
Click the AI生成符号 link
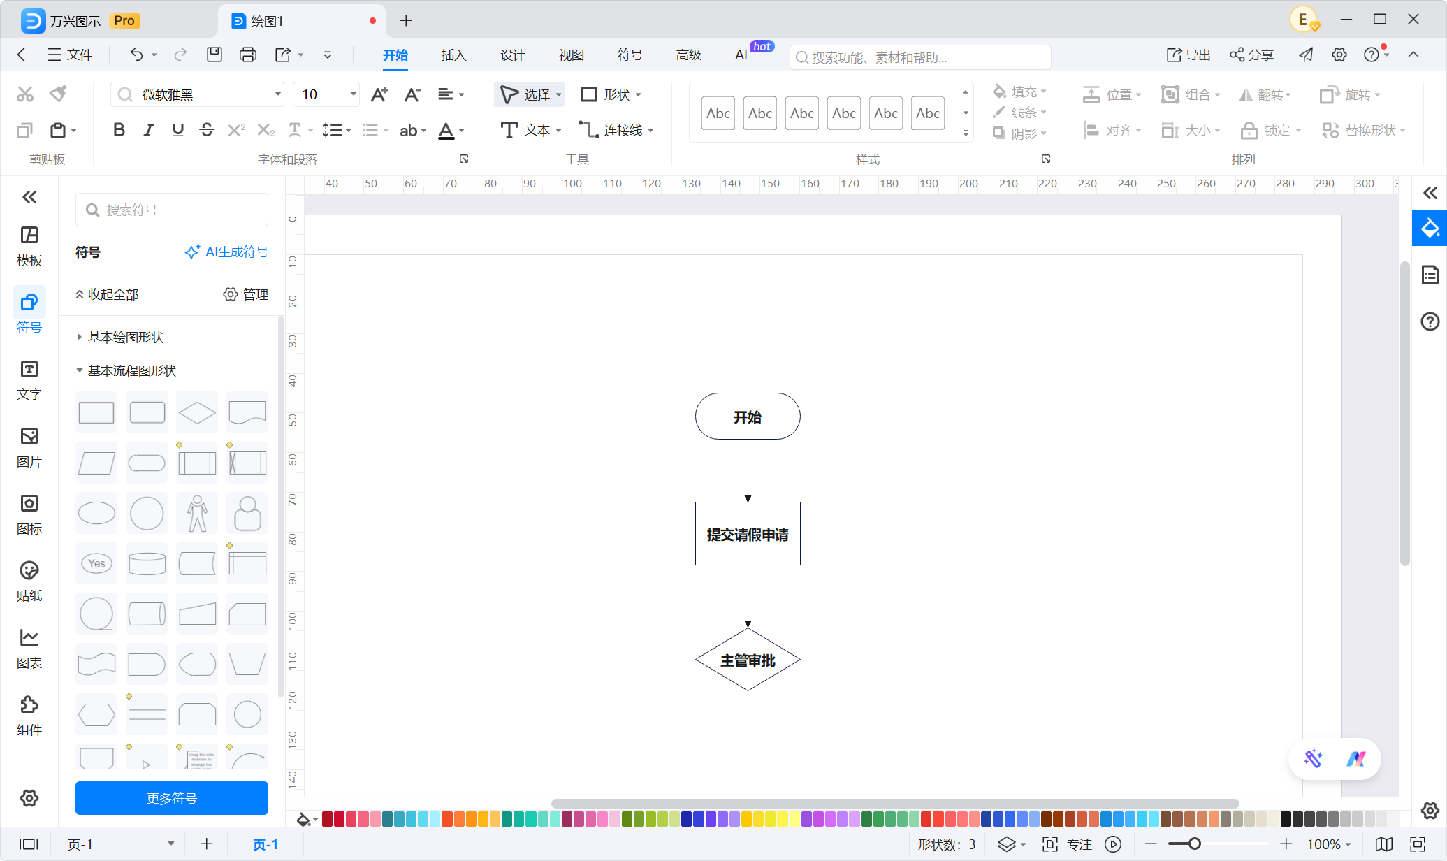(x=226, y=252)
